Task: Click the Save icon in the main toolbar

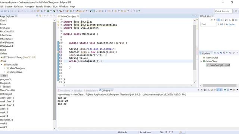Action: (x=2, y=11)
